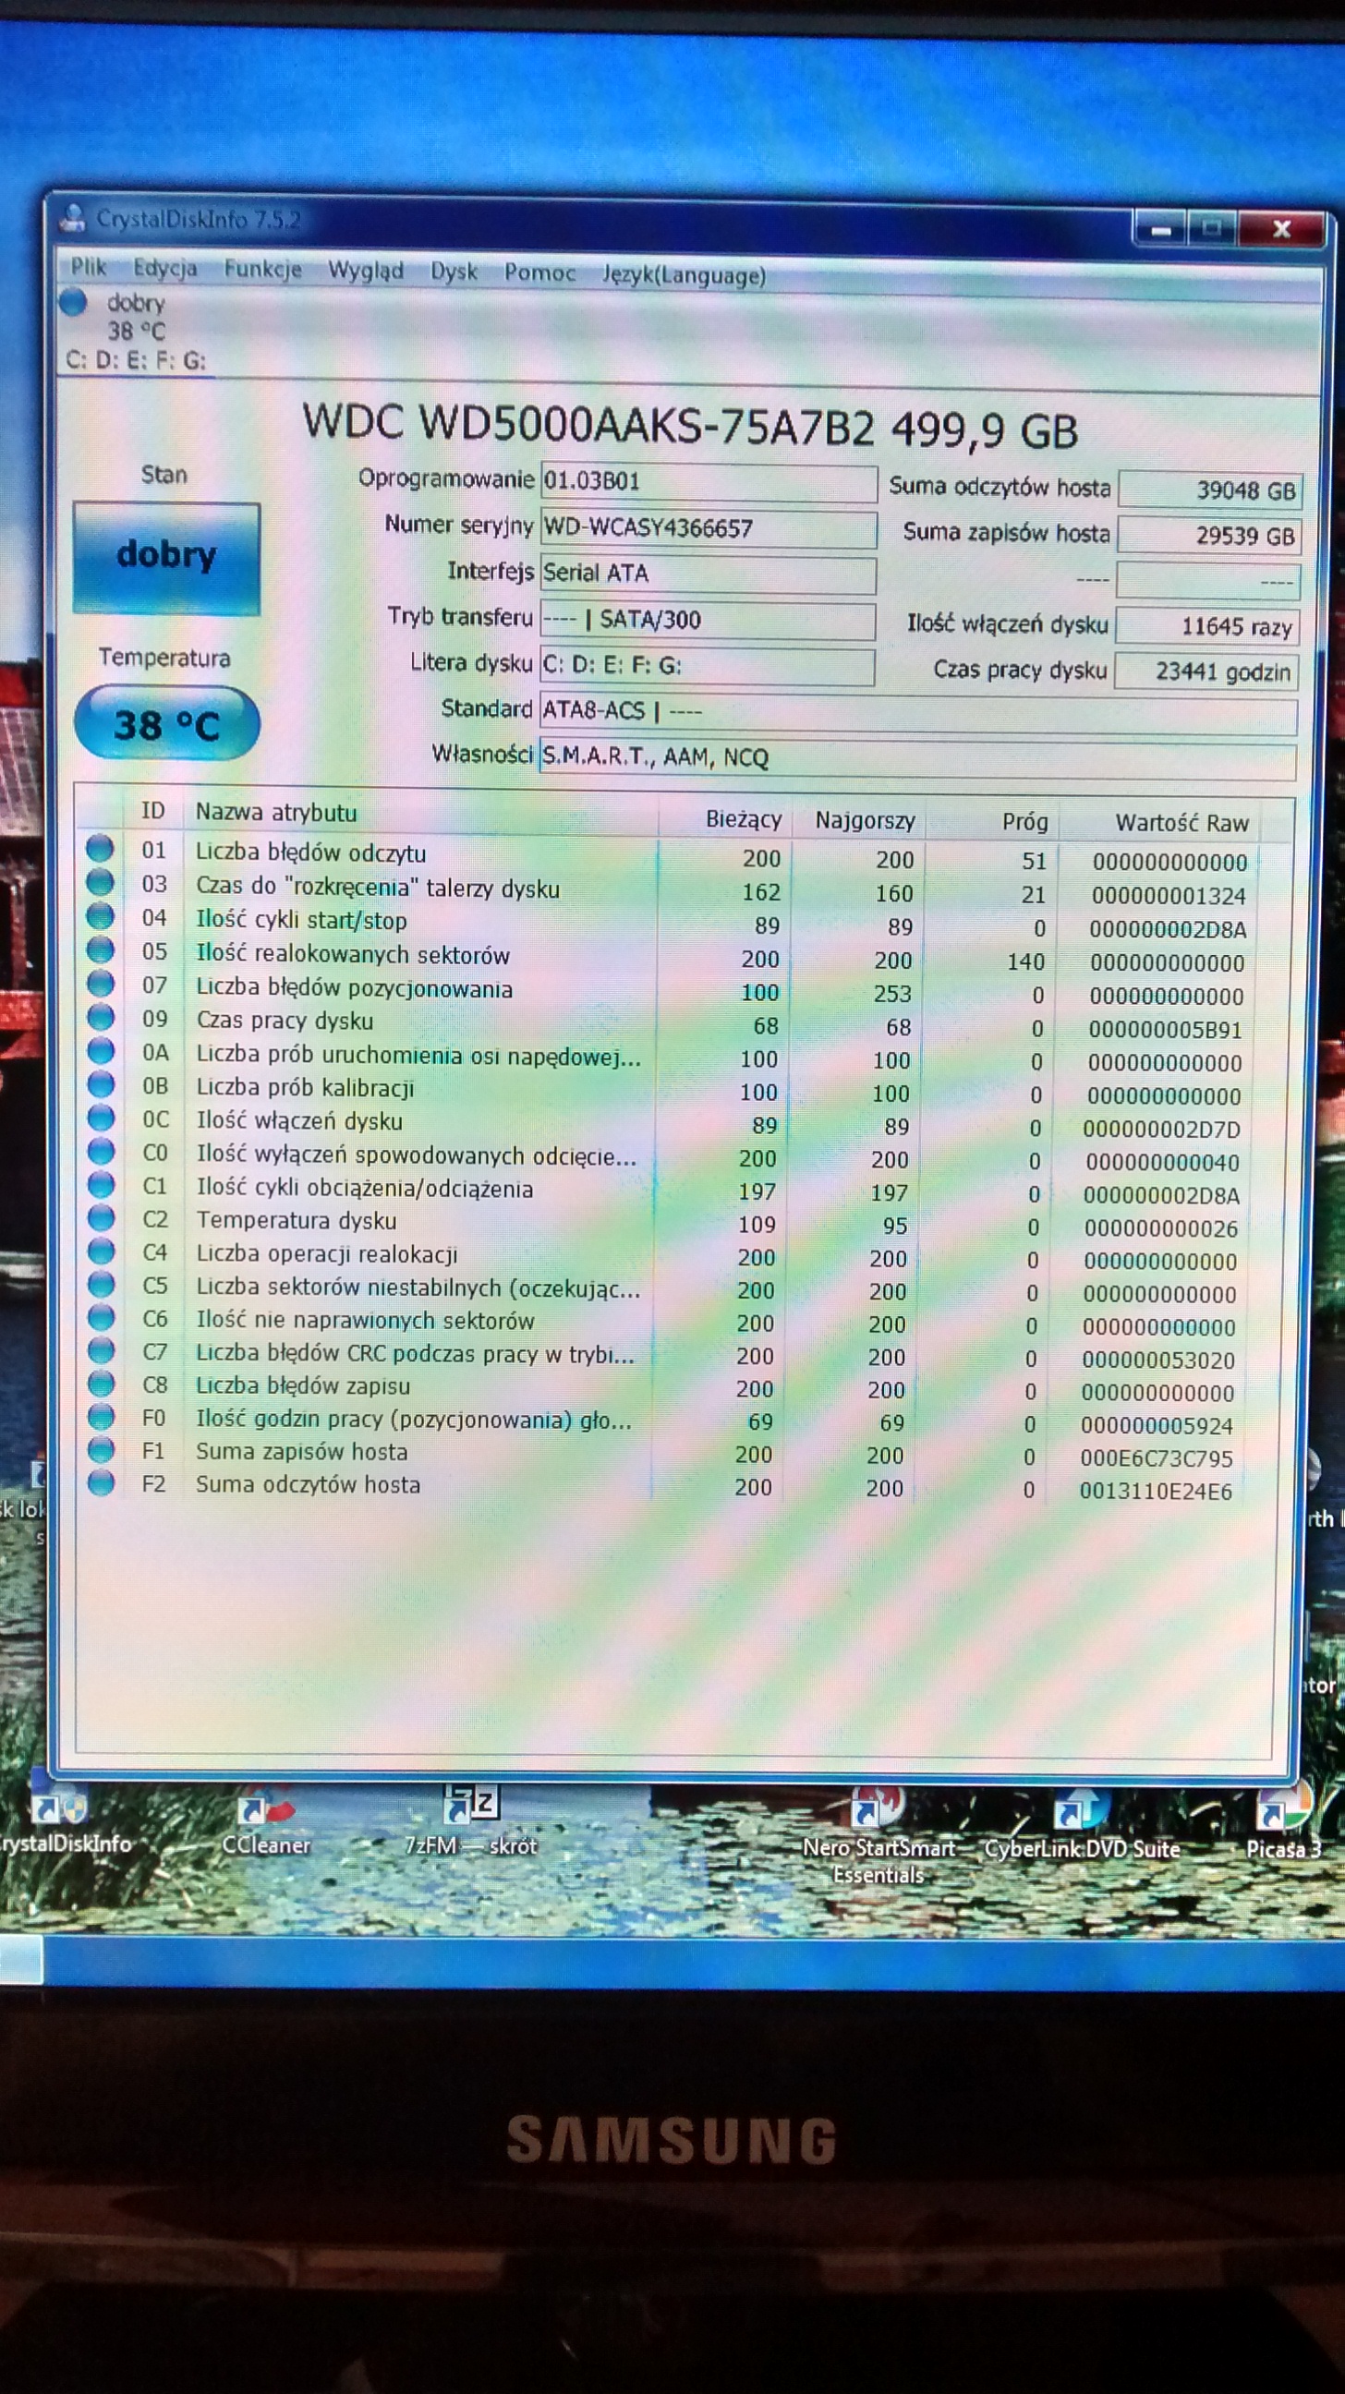Click the Interfejs field Serial ATA
Screen dimensions: 1345x2394
[x=708, y=574]
